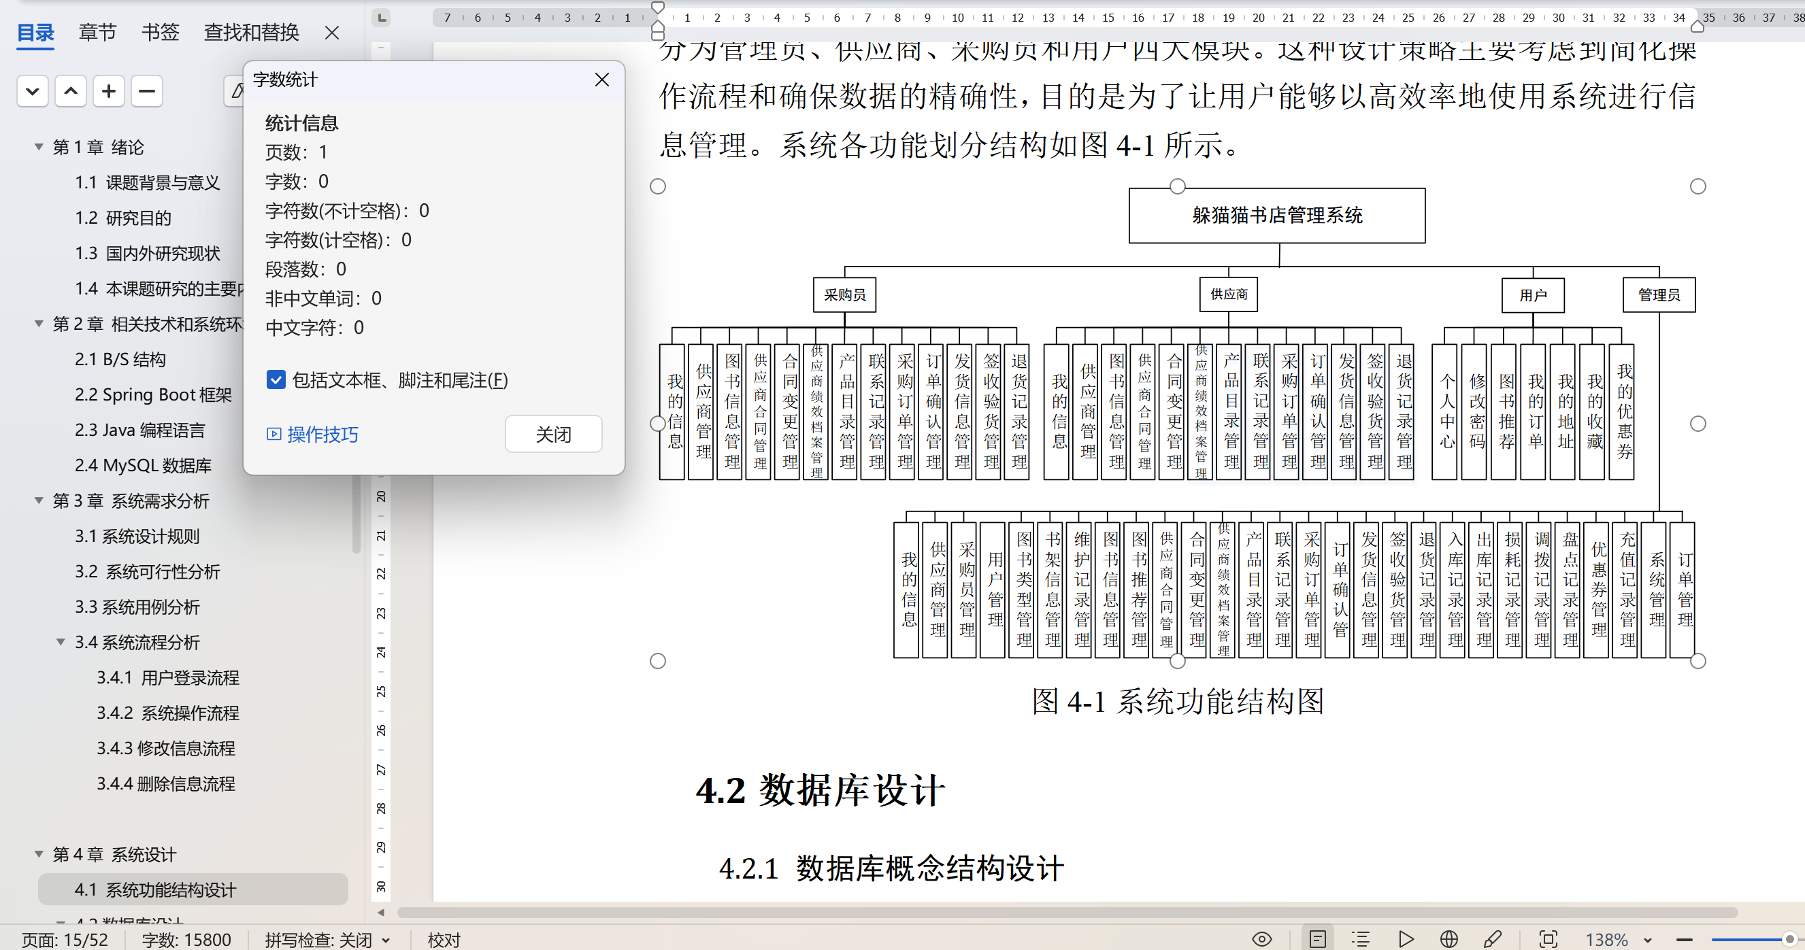
Task: Click the reading mode play icon
Action: pyautogui.click(x=1405, y=939)
